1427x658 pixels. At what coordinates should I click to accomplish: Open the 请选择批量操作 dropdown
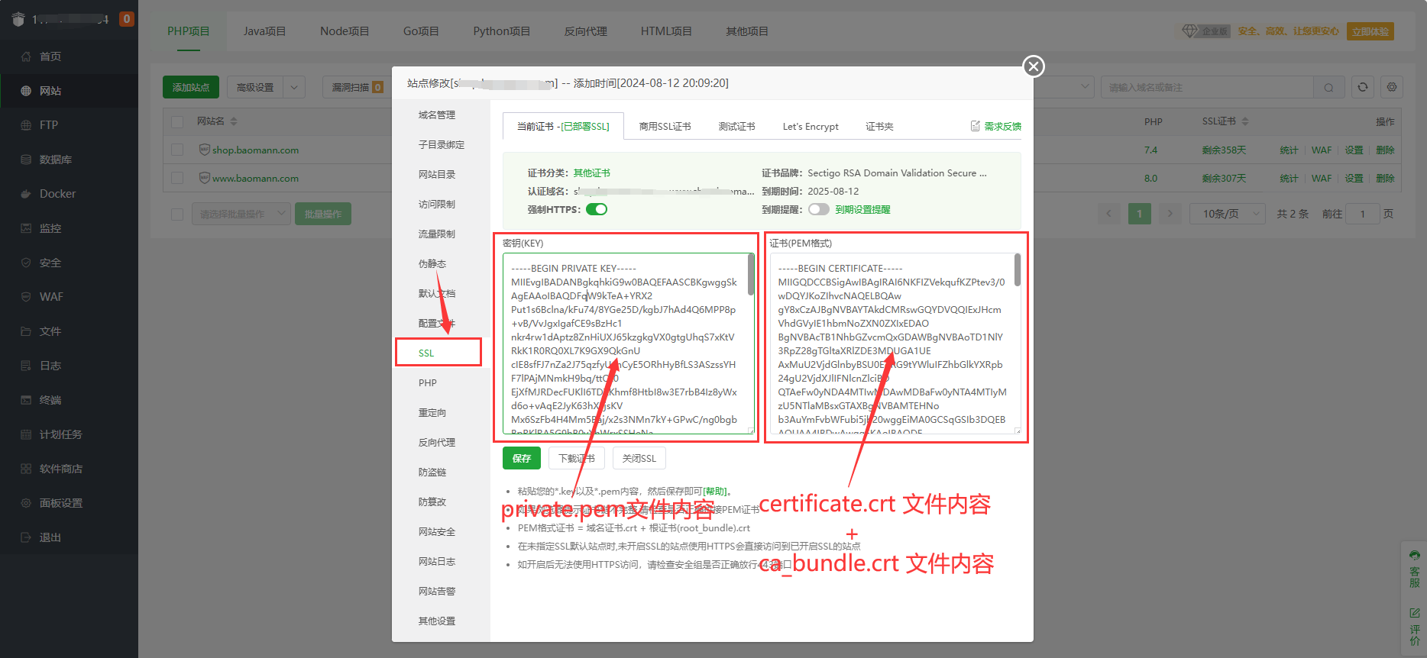coord(241,214)
